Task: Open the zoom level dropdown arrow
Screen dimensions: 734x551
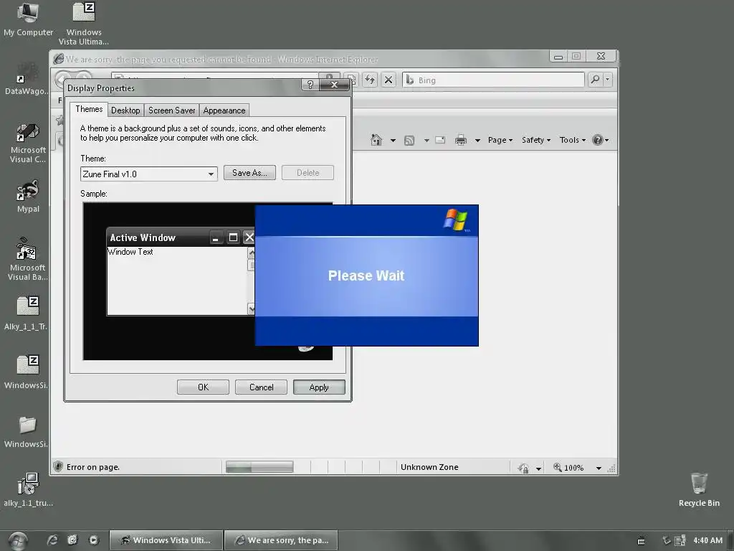Action: [x=599, y=468]
